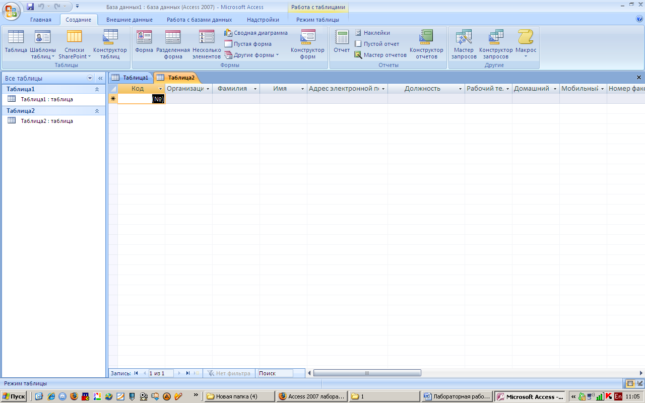Click the new row selector asterisk

(x=113, y=99)
